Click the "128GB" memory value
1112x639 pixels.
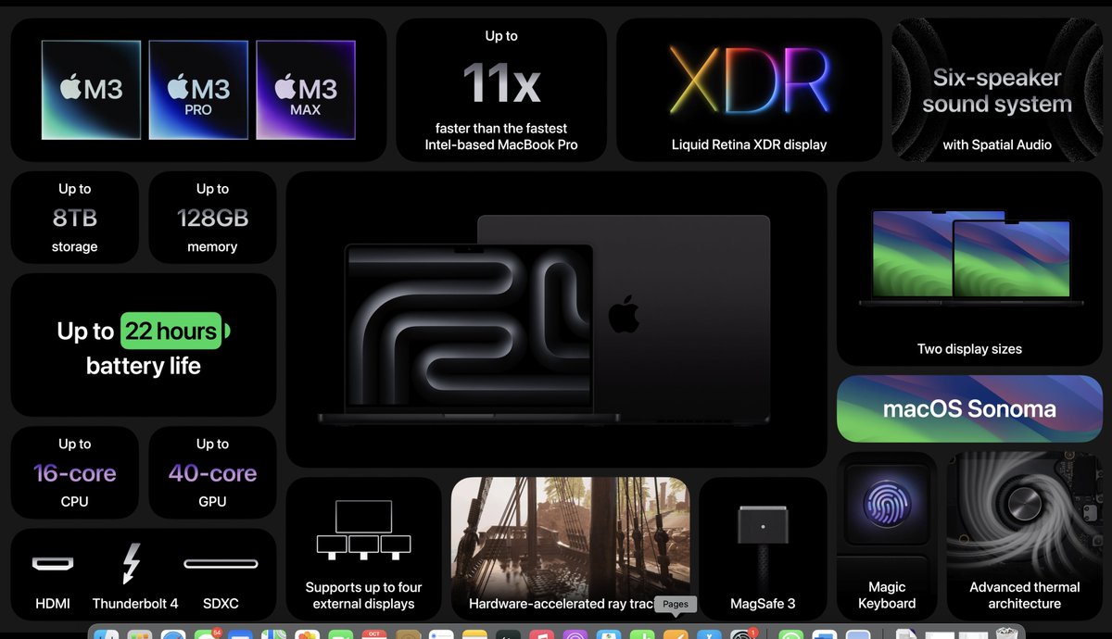click(212, 219)
